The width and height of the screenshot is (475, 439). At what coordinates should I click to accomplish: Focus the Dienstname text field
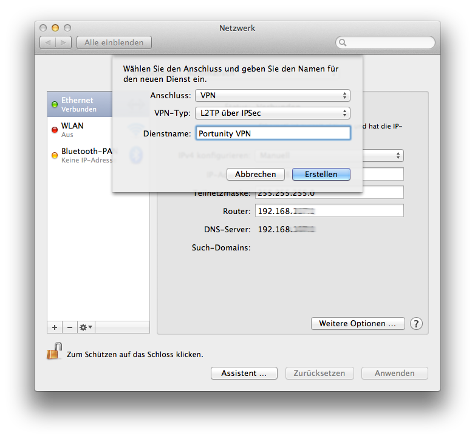click(x=273, y=133)
